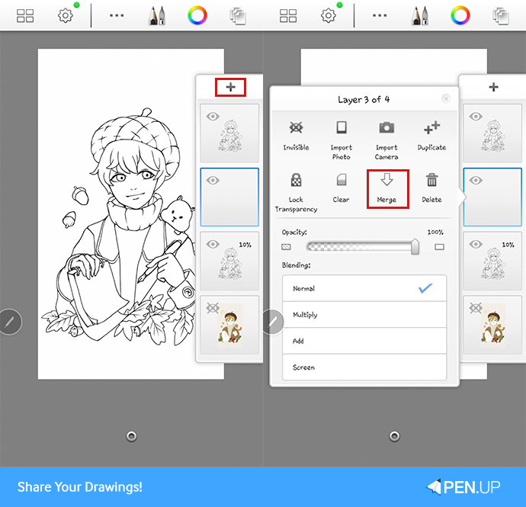This screenshot has width=526, height=507.
Task: Select the Multiply blending mode
Action: (364, 314)
